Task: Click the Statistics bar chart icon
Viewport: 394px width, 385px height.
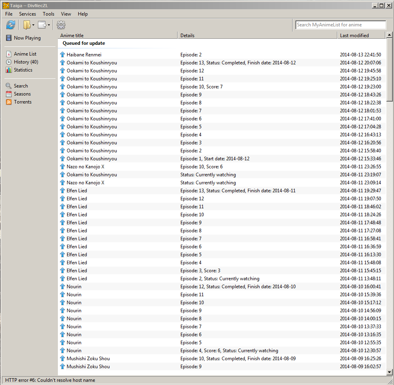Action: tap(9, 70)
